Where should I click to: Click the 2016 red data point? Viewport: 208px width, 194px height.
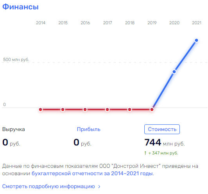pyautogui.click(x=85, y=110)
